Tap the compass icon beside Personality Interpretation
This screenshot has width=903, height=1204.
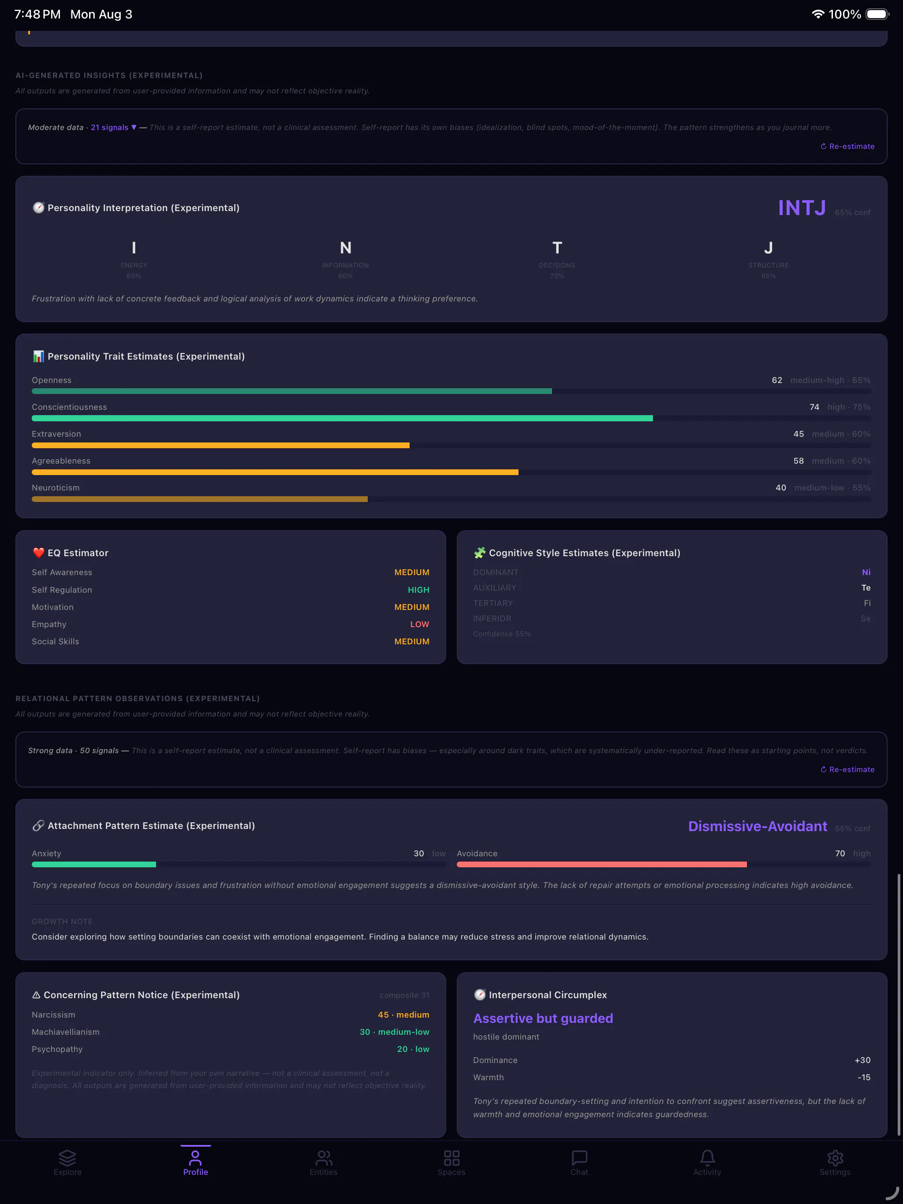pyautogui.click(x=38, y=208)
